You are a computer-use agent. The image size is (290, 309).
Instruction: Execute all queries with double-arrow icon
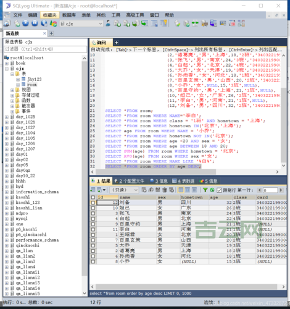tap(35, 23)
